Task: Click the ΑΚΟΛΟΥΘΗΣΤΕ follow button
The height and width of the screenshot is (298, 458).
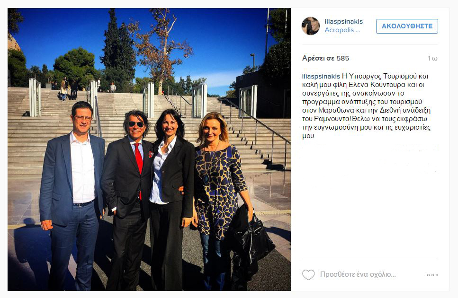Action: click(x=407, y=26)
